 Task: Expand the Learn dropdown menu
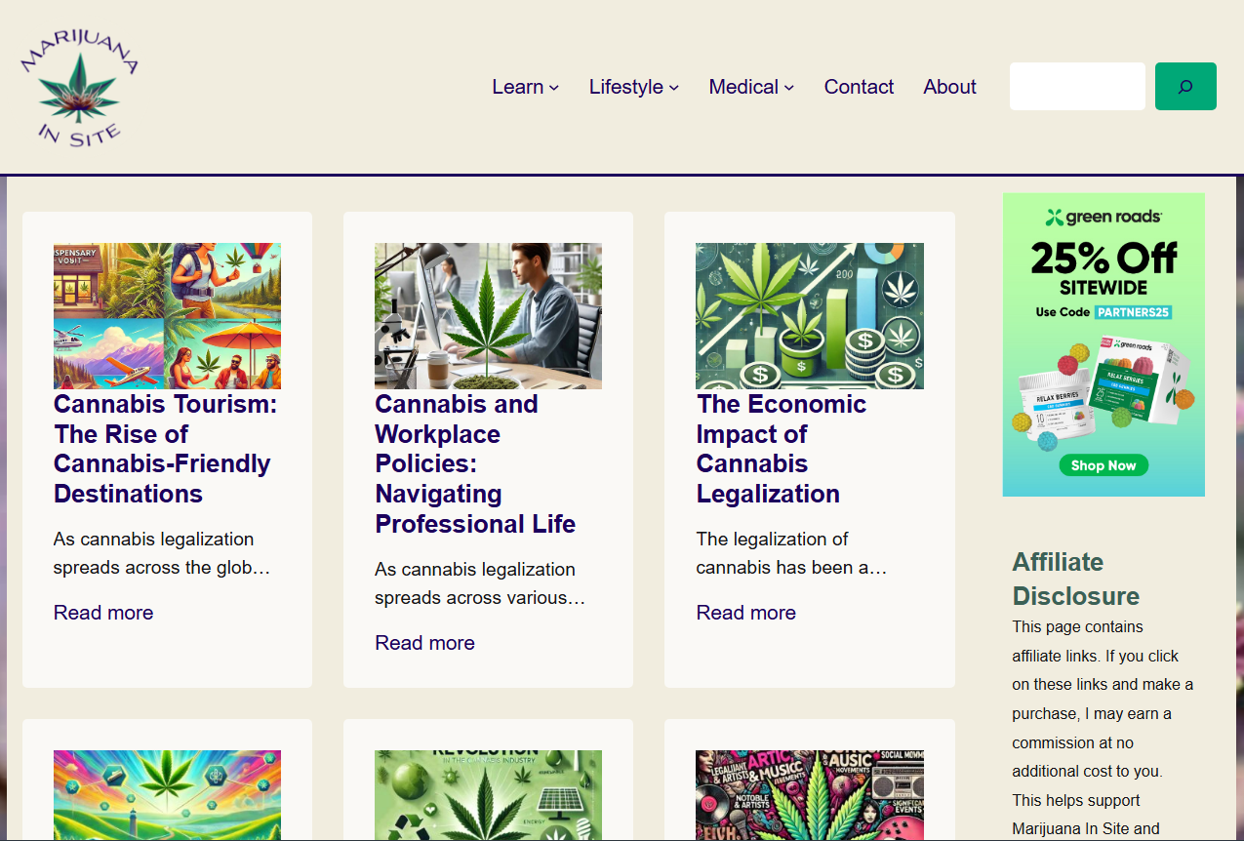pyautogui.click(x=525, y=86)
